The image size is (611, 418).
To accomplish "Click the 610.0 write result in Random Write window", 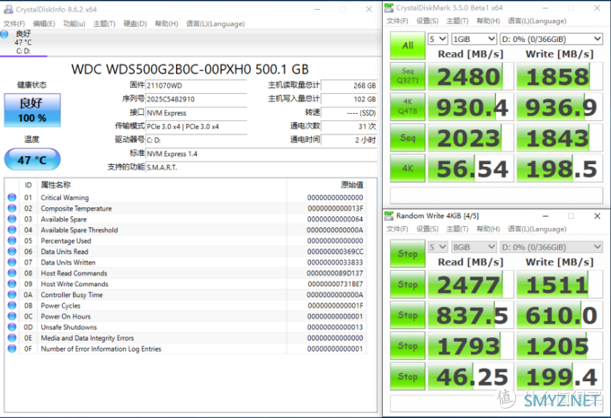I will point(560,315).
